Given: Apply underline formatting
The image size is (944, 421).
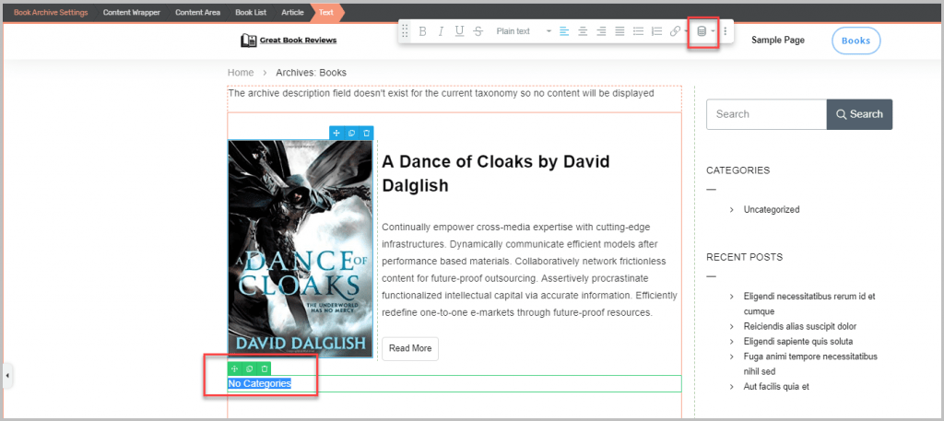Looking at the screenshot, I should [x=459, y=31].
